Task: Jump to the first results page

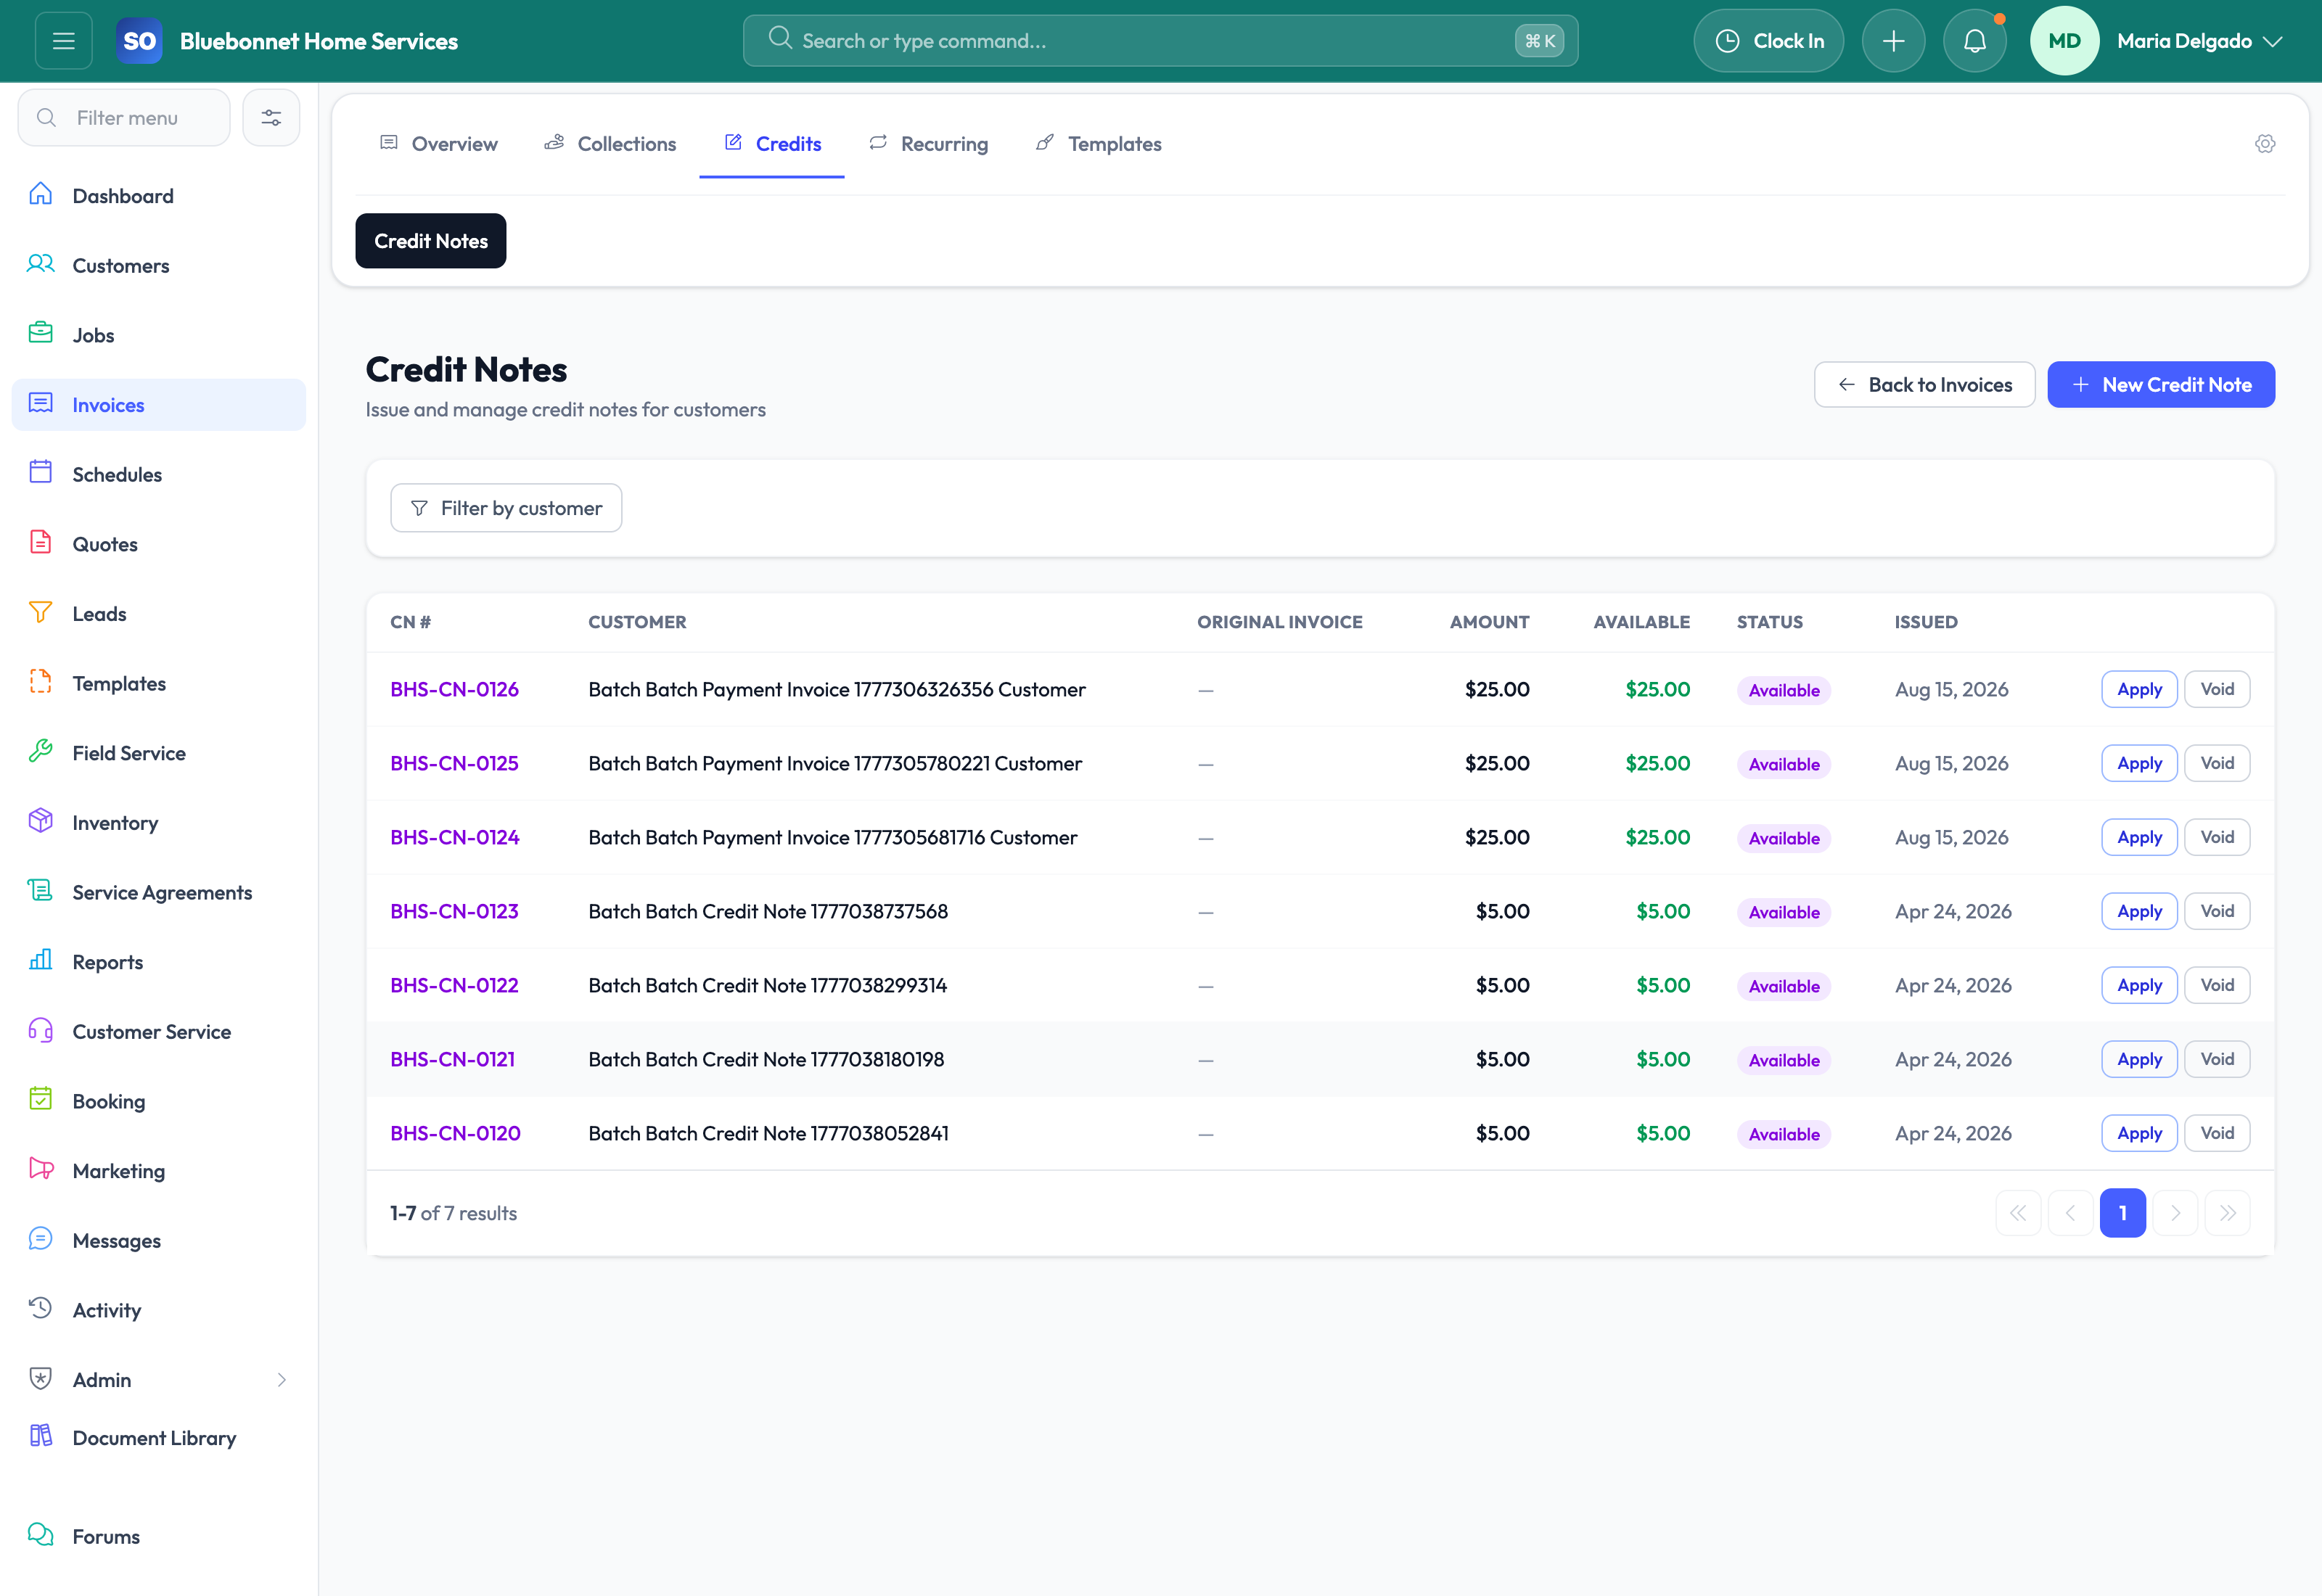Action: tap(2018, 1214)
